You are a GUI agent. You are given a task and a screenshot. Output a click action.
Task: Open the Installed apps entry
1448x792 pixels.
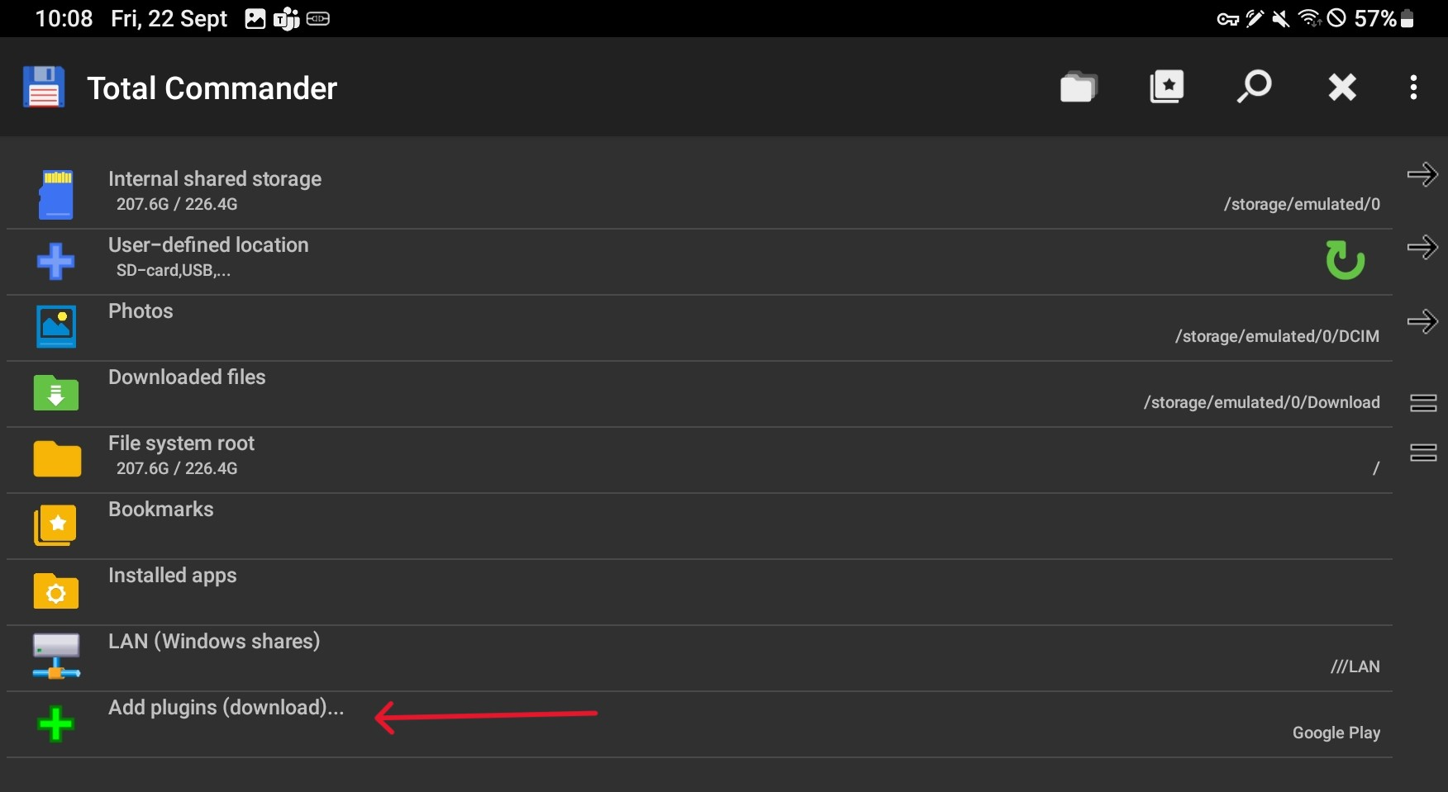(x=699, y=592)
